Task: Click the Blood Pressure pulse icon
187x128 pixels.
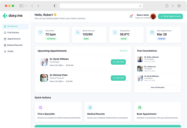Action: pos(78,32)
